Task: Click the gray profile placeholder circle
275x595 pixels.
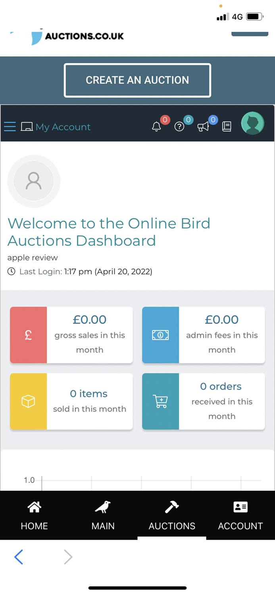Action: point(34,181)
